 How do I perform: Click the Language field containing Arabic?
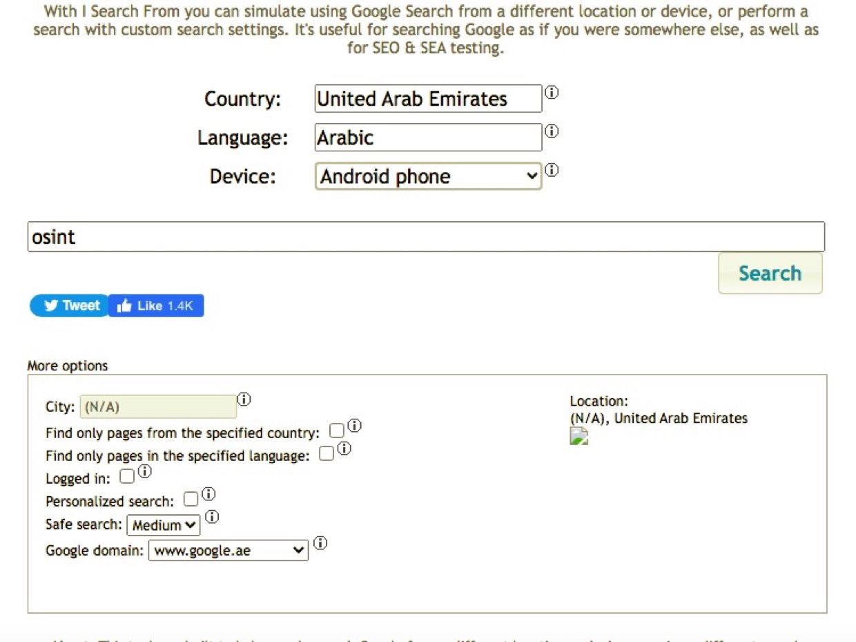point(428,138)
